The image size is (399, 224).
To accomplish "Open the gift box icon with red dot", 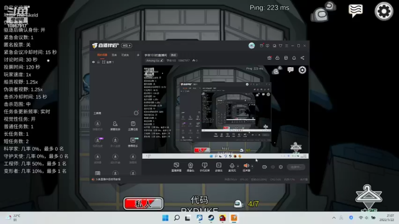I will (269, 58).
